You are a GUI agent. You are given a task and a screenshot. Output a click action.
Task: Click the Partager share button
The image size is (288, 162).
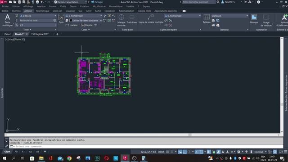(x=97, y=2)
